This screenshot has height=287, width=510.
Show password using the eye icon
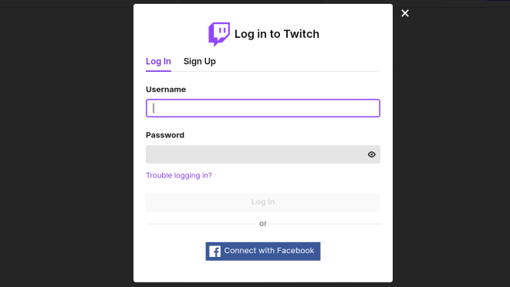coord(371,154)
